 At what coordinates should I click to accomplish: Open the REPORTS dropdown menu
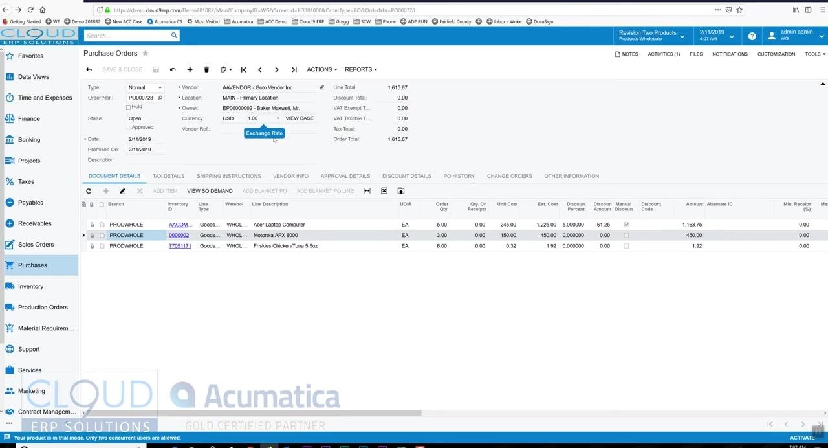click(361, 69)
